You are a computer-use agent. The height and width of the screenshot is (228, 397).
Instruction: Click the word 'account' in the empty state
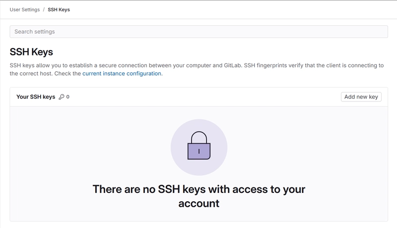tap(199, 204)
